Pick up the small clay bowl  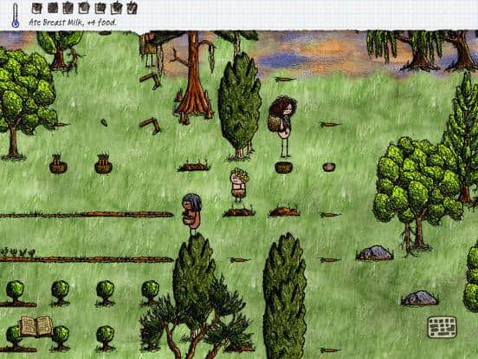[329, 167]
